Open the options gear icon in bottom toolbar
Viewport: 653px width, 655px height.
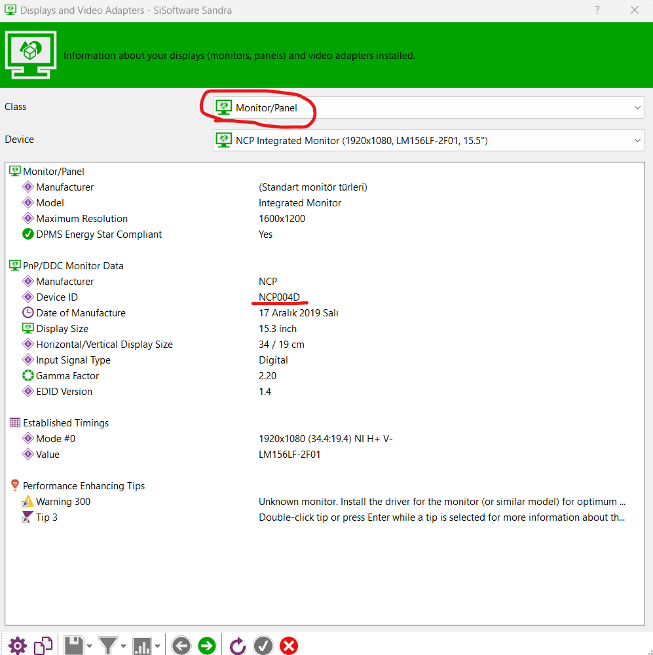click(18, 646)
